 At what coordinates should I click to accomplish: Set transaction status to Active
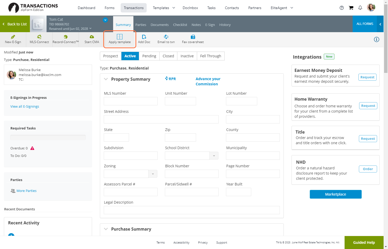point(130,56)
